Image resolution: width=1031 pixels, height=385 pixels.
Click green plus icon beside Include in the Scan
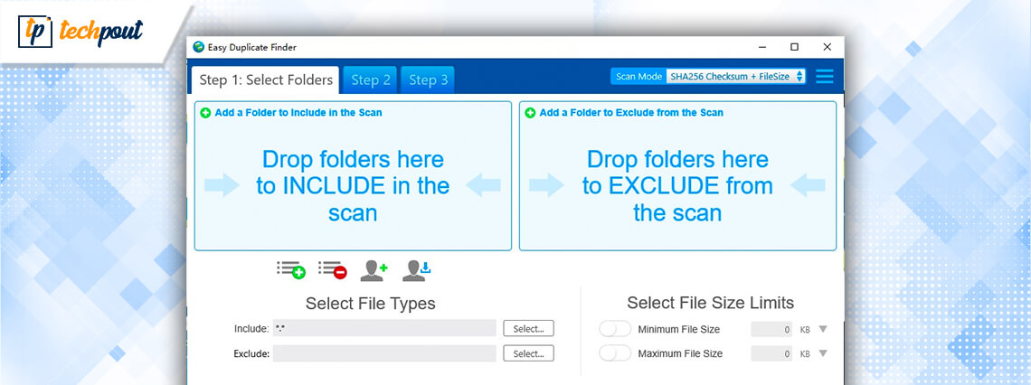[x=205, y=113]
